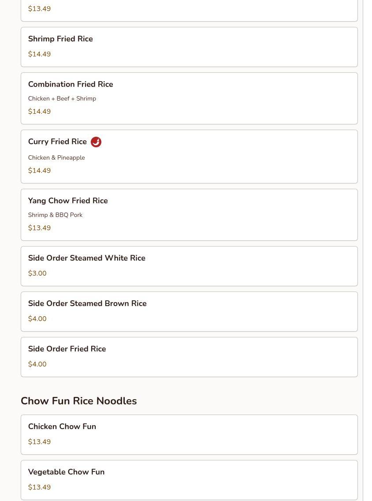
Task: Pick Side Order Steamed Brown Rice
Action: [x=189, y=311]
